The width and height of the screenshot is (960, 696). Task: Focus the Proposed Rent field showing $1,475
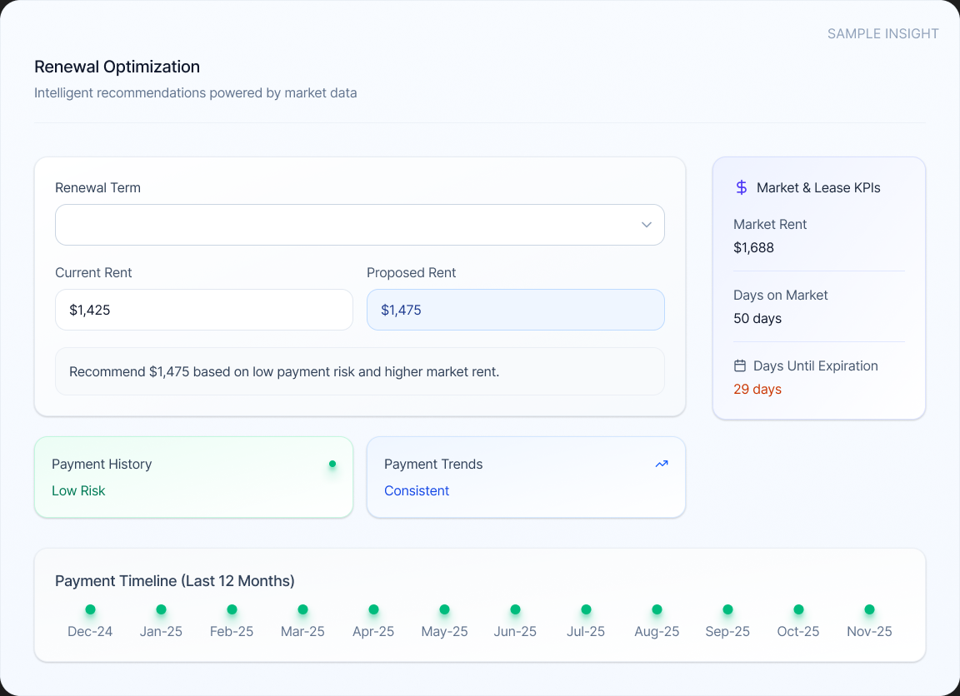[515, 310]
